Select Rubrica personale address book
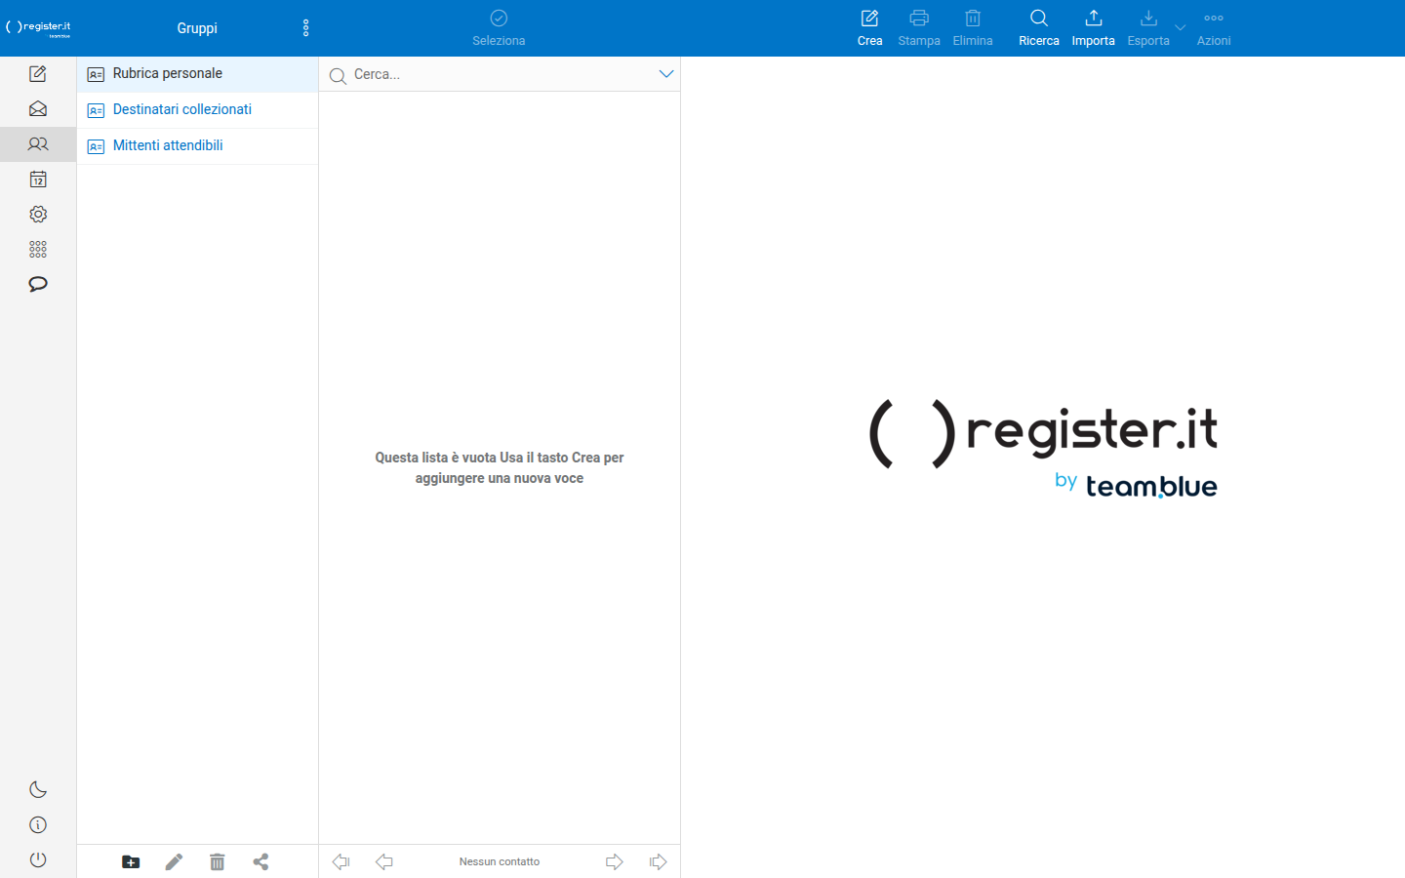Viewport: 1405px width, 878px height. (197, 74)
